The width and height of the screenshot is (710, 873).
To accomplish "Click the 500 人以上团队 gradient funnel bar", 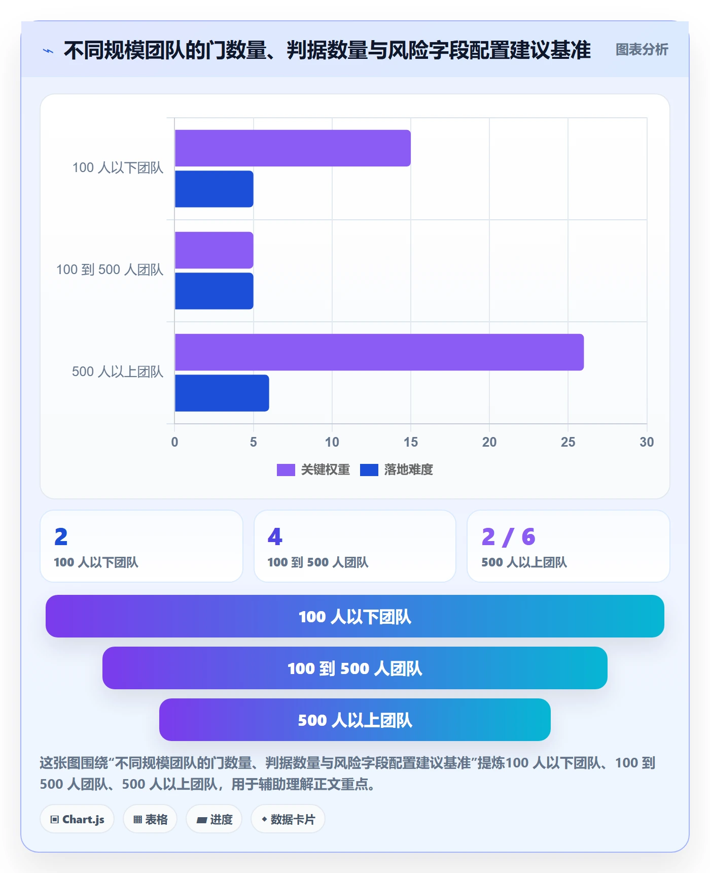I will [x=355, y=720].
